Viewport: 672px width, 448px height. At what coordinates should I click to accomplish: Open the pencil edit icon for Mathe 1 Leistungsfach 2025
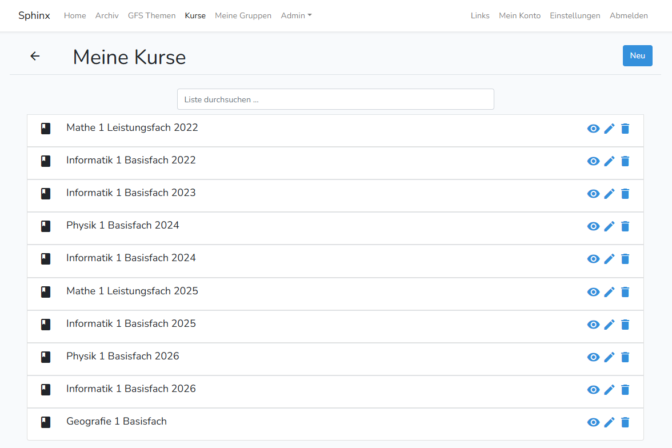point(609,291)
